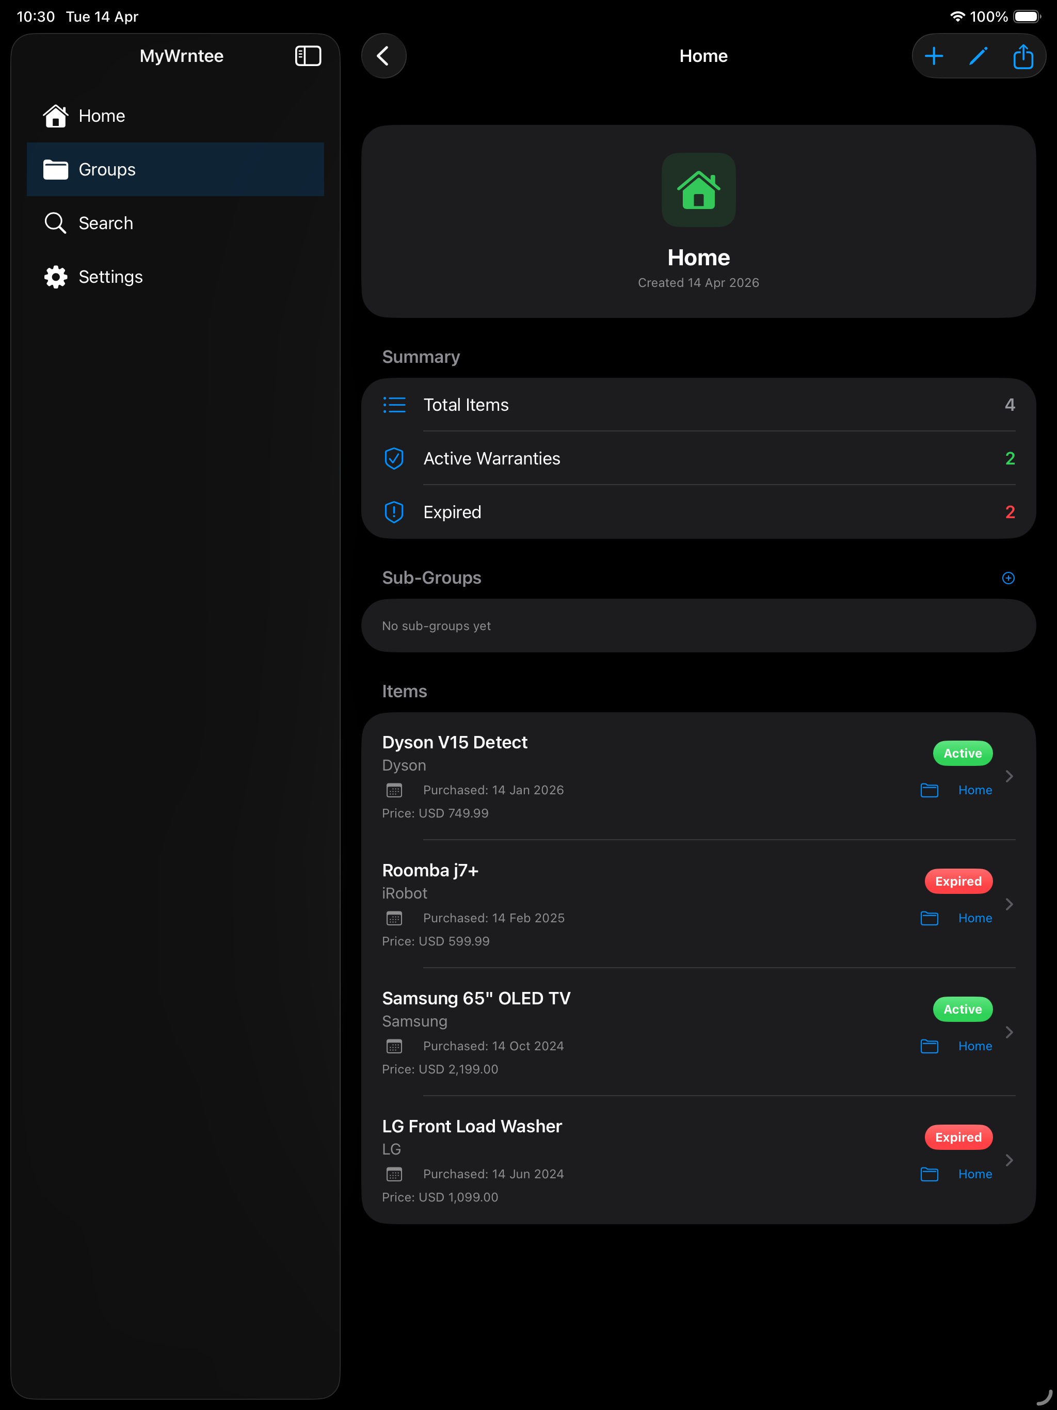Click the Dyson V15 Detect title
The height and width of the screenshot is (1410, 1057).
click(x=455, y=743)
